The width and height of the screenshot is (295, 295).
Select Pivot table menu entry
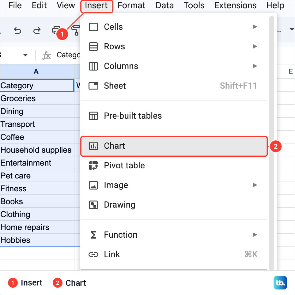pos(174,166)
